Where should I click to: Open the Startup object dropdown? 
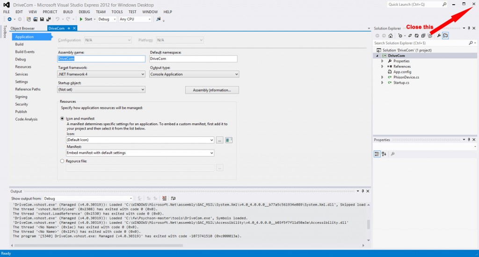pyautogui.click(x=101, y=89)
